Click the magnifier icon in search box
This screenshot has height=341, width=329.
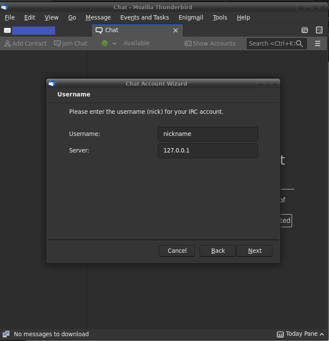[x=299, y=43]
